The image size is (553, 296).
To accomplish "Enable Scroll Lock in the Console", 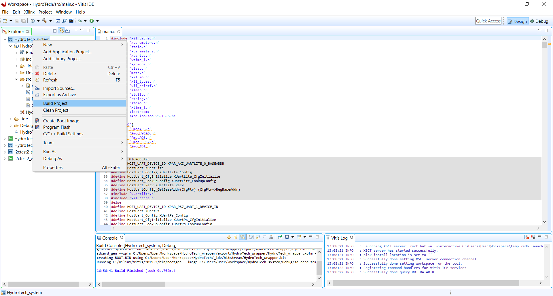I will tap(258, 237).
